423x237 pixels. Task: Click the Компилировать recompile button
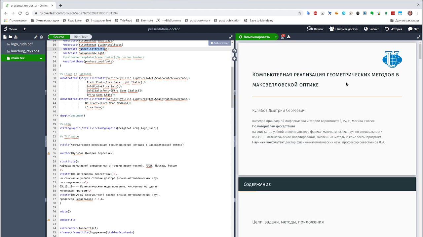point(254,37)
